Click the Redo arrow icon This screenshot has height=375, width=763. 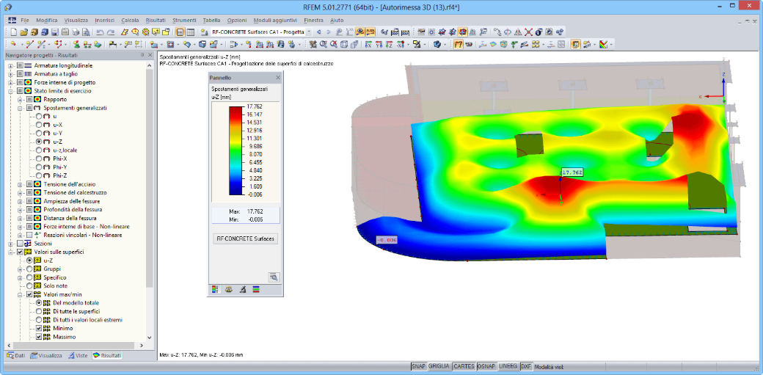tap(111, 32)
